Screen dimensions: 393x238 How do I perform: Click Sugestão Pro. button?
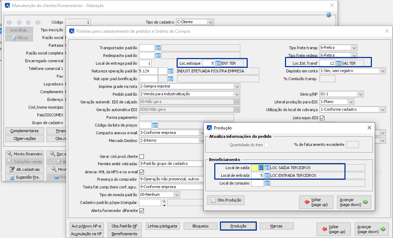(25, 177)
